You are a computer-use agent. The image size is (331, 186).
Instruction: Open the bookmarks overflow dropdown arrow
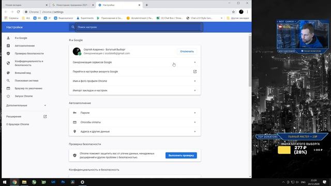pos(221,18)
